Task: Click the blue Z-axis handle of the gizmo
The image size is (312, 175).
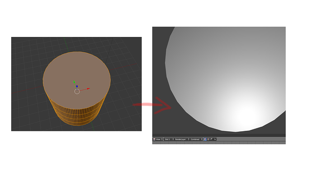Action: click(77, 86)
